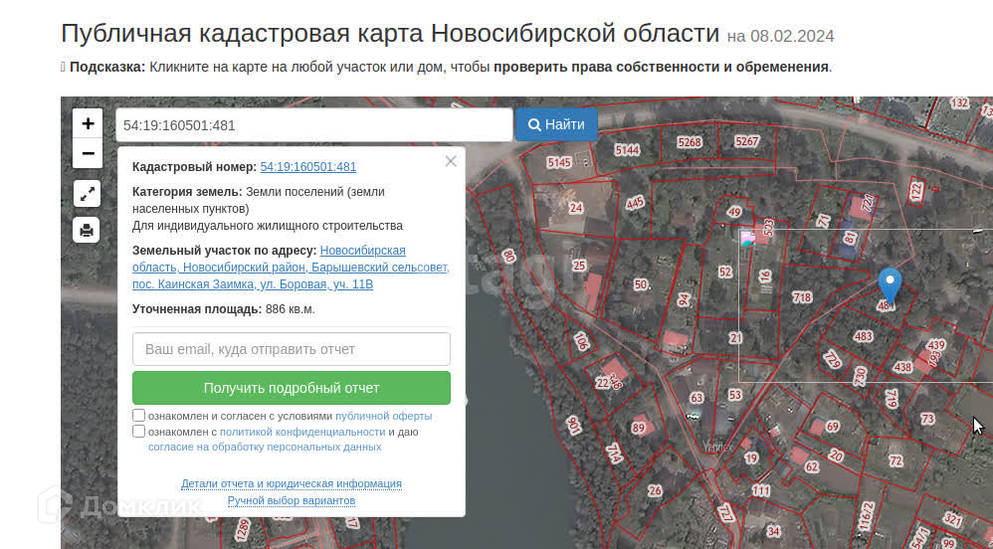Click the blue location pin marker
Image resolution: width=993 pixels, height=549 pixels.
[890, 285]
